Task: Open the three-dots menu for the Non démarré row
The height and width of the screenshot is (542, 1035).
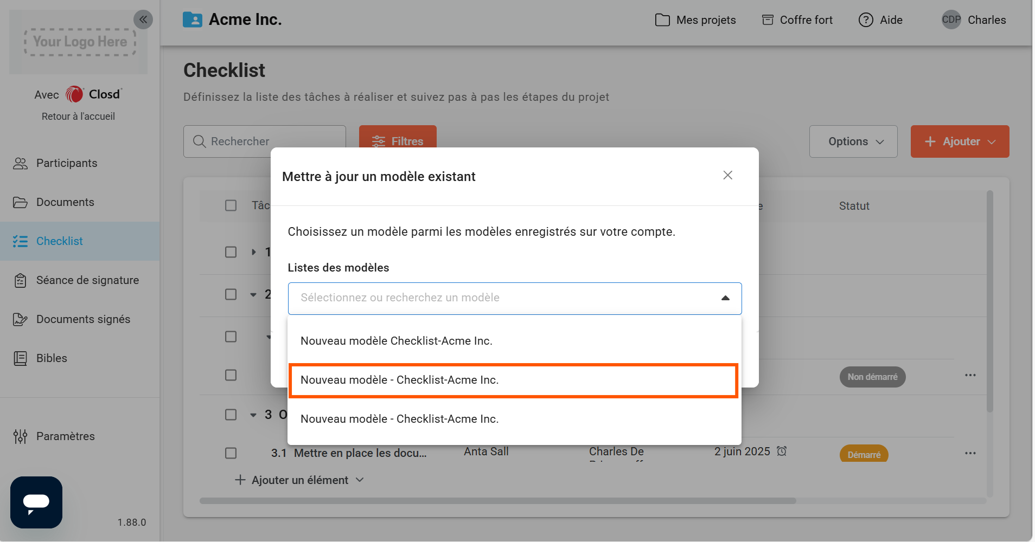Action: pyautogui.click(x=970, y=375)
